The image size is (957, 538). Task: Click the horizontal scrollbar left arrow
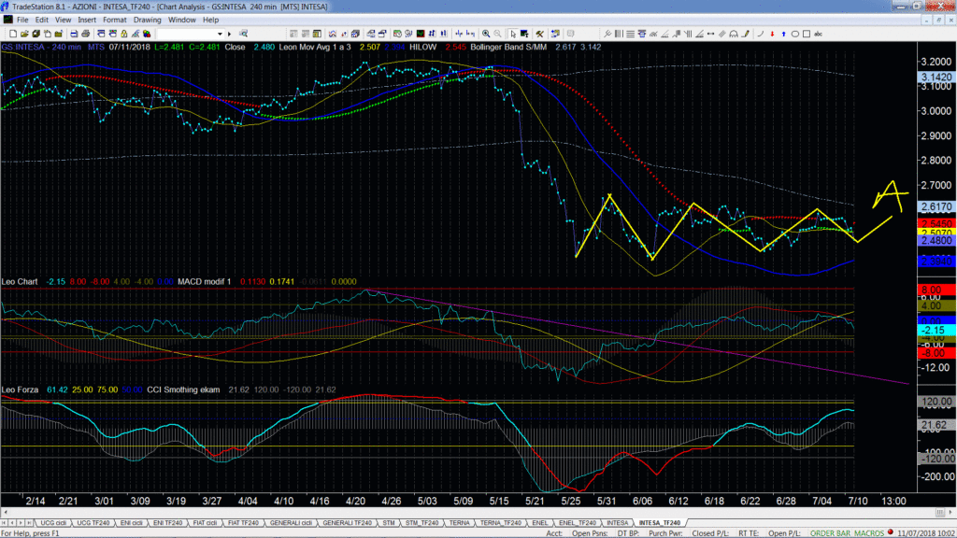pos(5,513)
